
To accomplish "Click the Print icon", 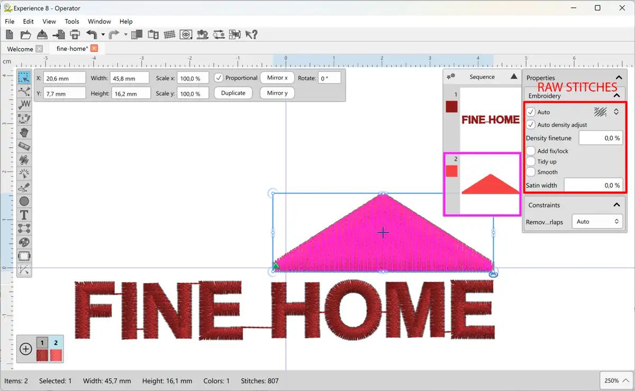I will [75, 35].
